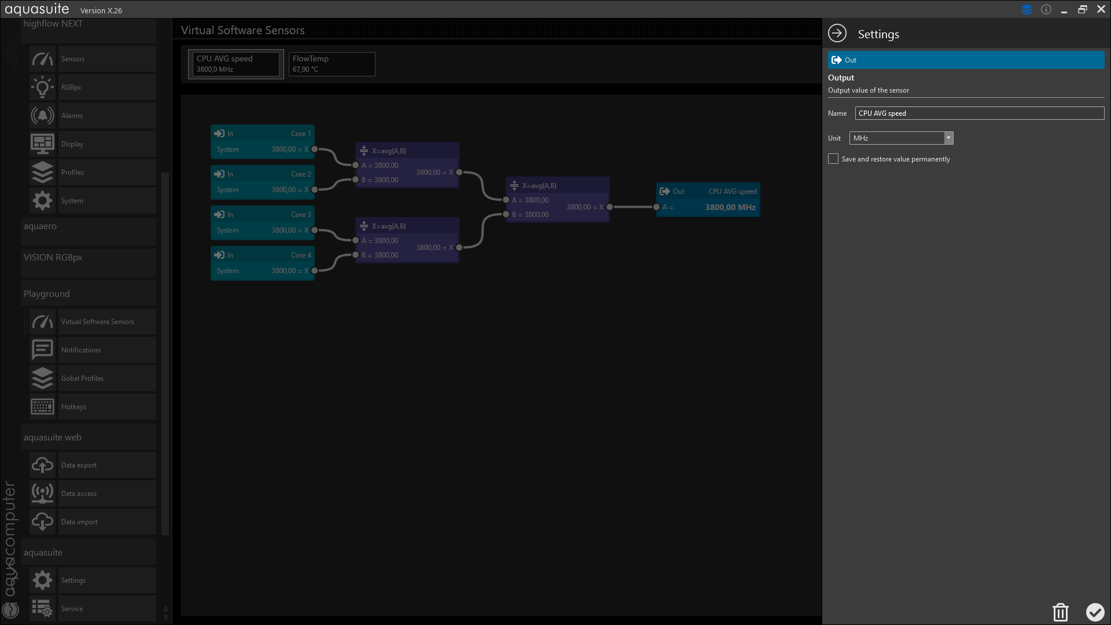
Task: Click the Data access antenna icon
Action: click(x=42, y=494)
